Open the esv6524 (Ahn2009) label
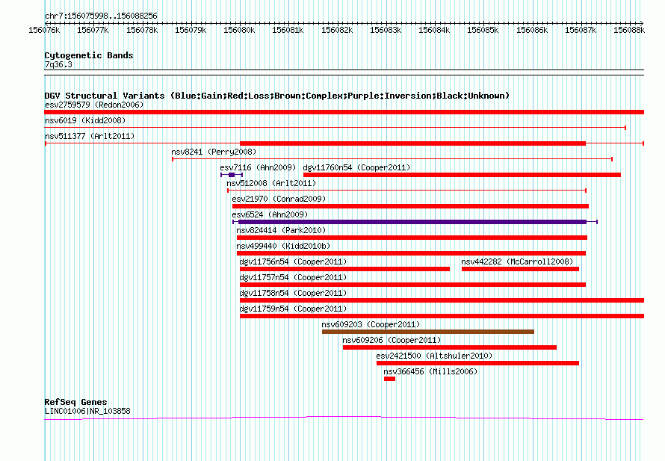Image resolution: width=665 pixels, height=461 pixels. (x=270, y=214)
